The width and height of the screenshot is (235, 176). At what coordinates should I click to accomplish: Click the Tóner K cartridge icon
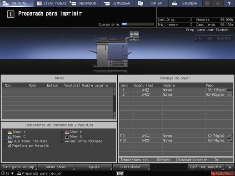pos(67,137)
